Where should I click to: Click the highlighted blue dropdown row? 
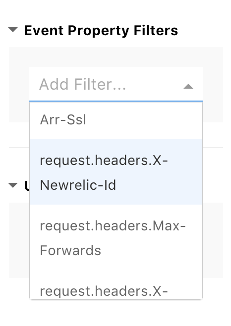(x=116, y=172)
